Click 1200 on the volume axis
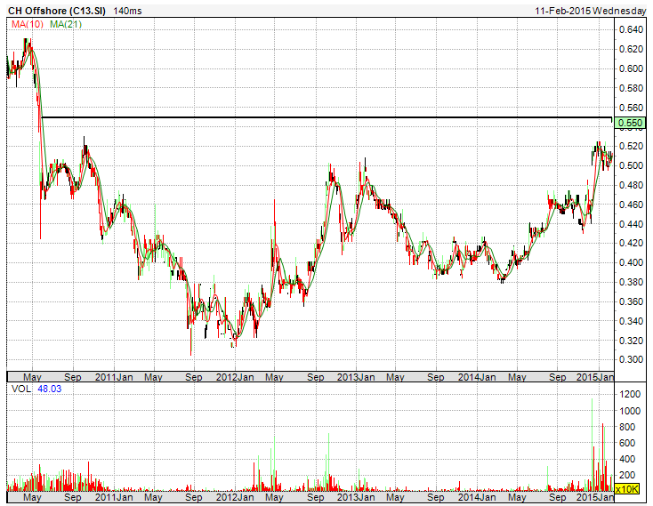The height and width of the screenshot is (506, 653). coord(630,393)
